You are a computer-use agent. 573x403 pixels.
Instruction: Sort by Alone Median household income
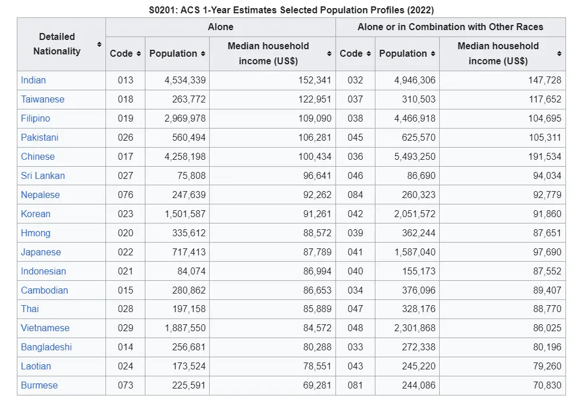pyautogui.click(x=329, y=53)
